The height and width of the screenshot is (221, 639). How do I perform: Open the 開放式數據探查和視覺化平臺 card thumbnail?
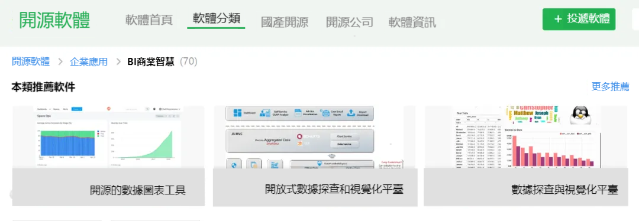tap(315, 136)
